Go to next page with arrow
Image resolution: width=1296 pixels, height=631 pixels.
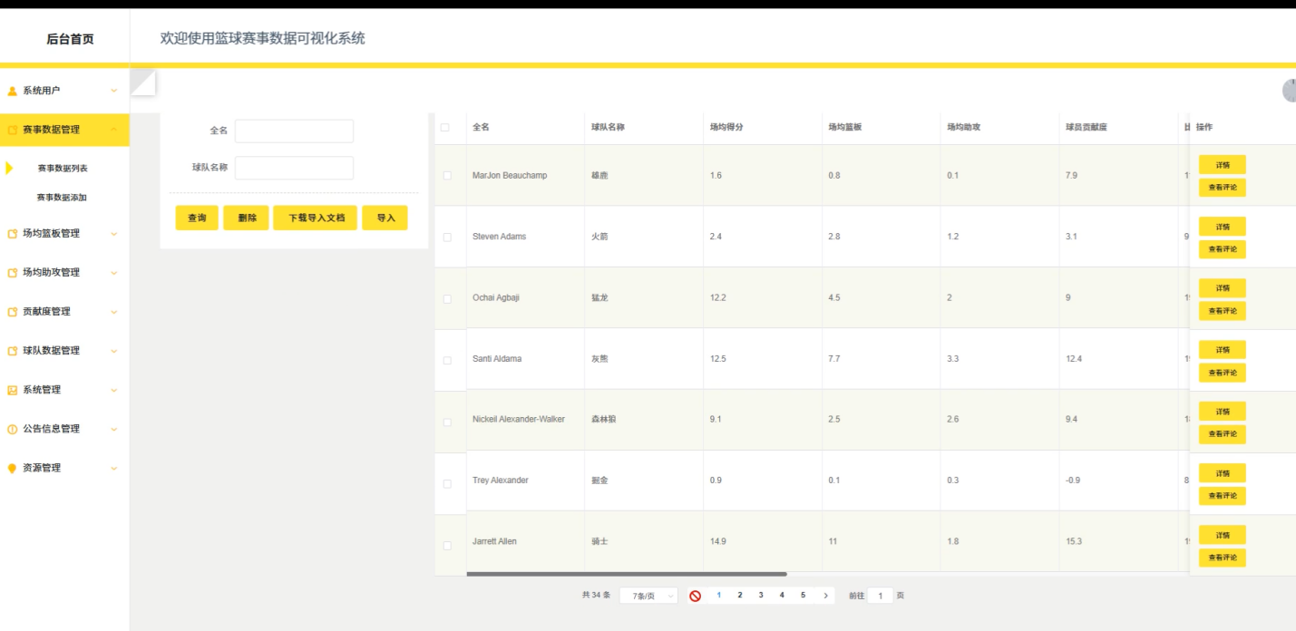coord(825,596)
